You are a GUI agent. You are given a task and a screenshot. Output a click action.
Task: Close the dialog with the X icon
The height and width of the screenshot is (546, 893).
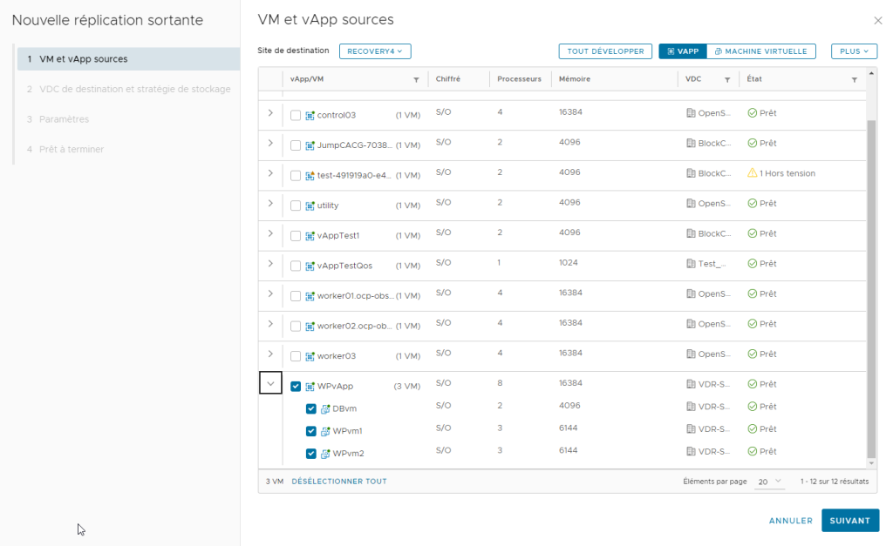877,21
